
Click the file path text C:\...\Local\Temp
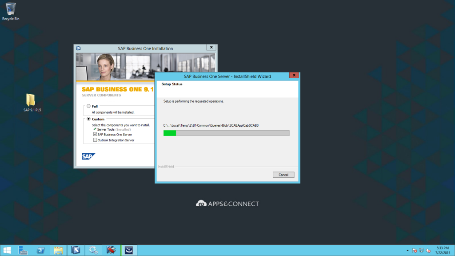click(211, 125)
